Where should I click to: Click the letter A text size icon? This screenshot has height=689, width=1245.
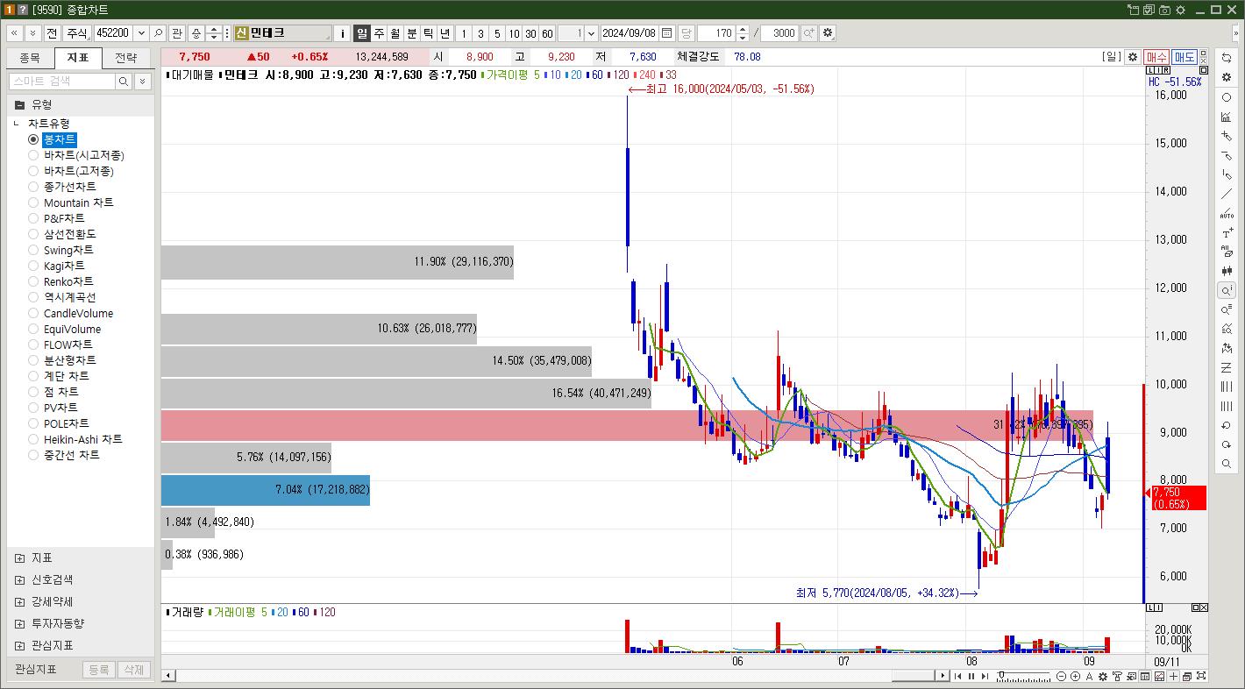tap(1089, 676)
